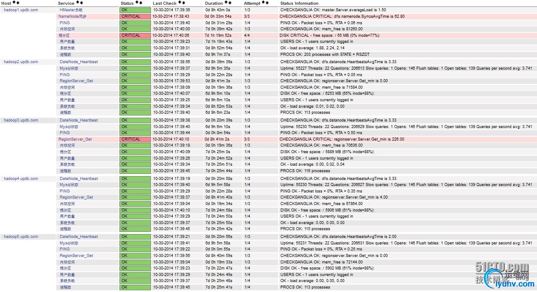Viewport: 537px width, 292px height.
Task: Open DateNode_Heartbeat service of hadoop5
Action: pos(79,237)
